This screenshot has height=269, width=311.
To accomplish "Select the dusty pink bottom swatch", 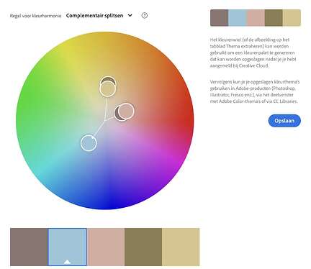I will tap(106, 247).
